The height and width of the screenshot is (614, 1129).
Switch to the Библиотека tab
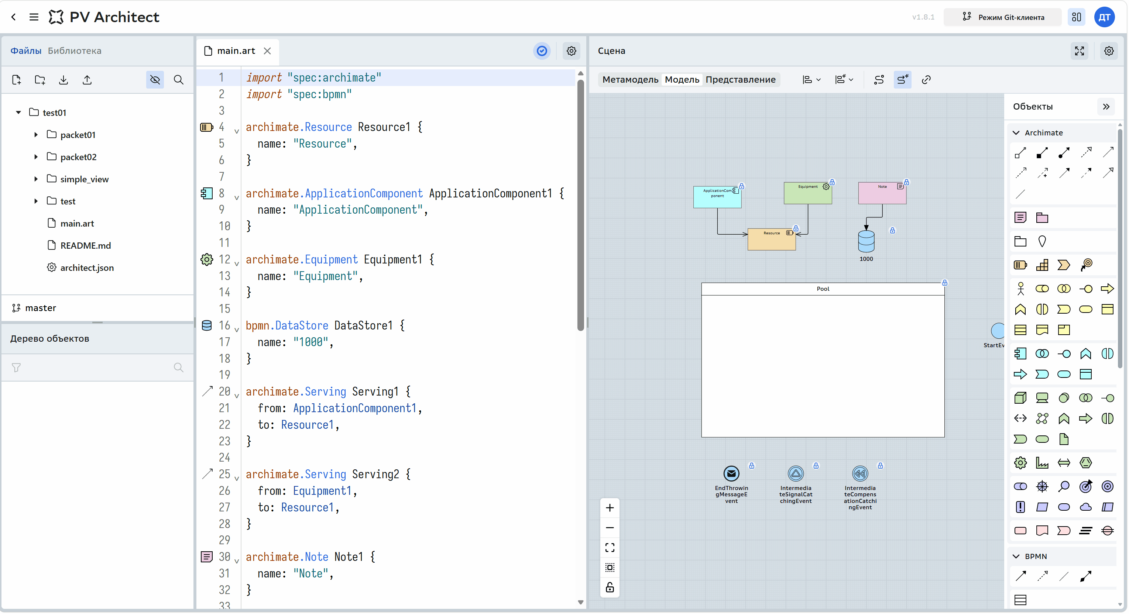pos(75,51)
